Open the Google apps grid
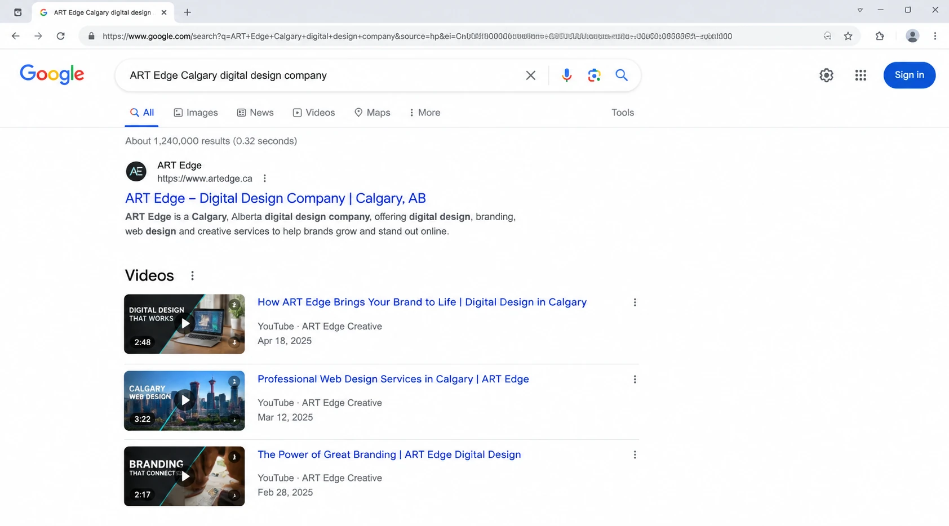 (861, 75)
